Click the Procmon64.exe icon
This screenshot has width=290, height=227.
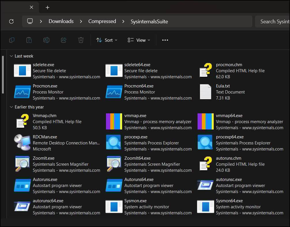coord(114,92)
